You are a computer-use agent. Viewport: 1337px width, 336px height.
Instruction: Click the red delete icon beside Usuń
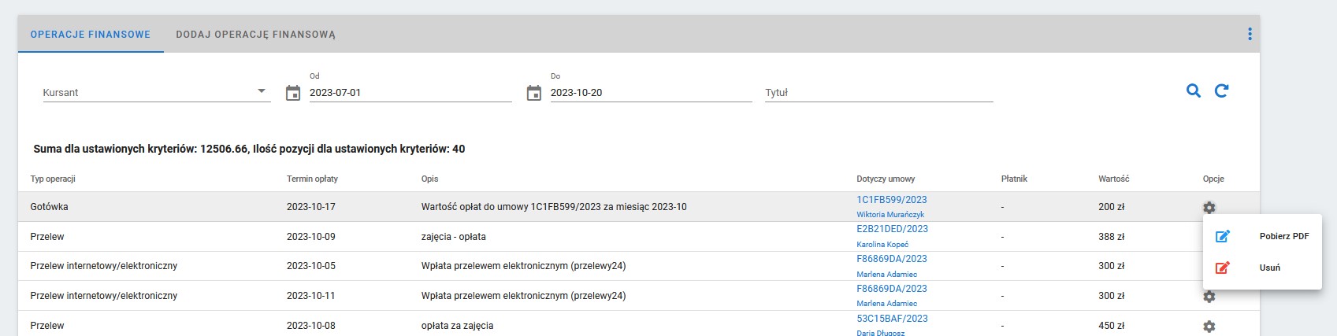click(1223, 268)
